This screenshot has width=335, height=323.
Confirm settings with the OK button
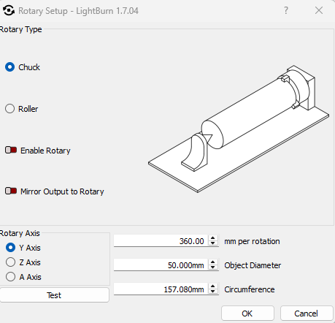coord(247,313)
